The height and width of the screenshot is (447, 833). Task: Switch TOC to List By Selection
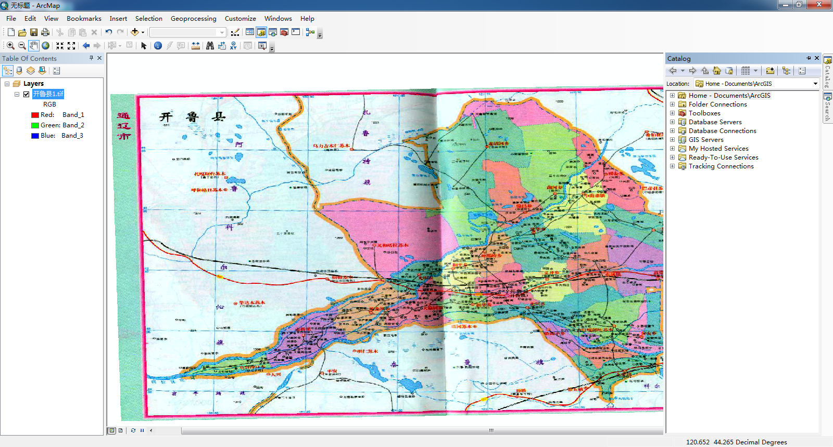(42, 71)
